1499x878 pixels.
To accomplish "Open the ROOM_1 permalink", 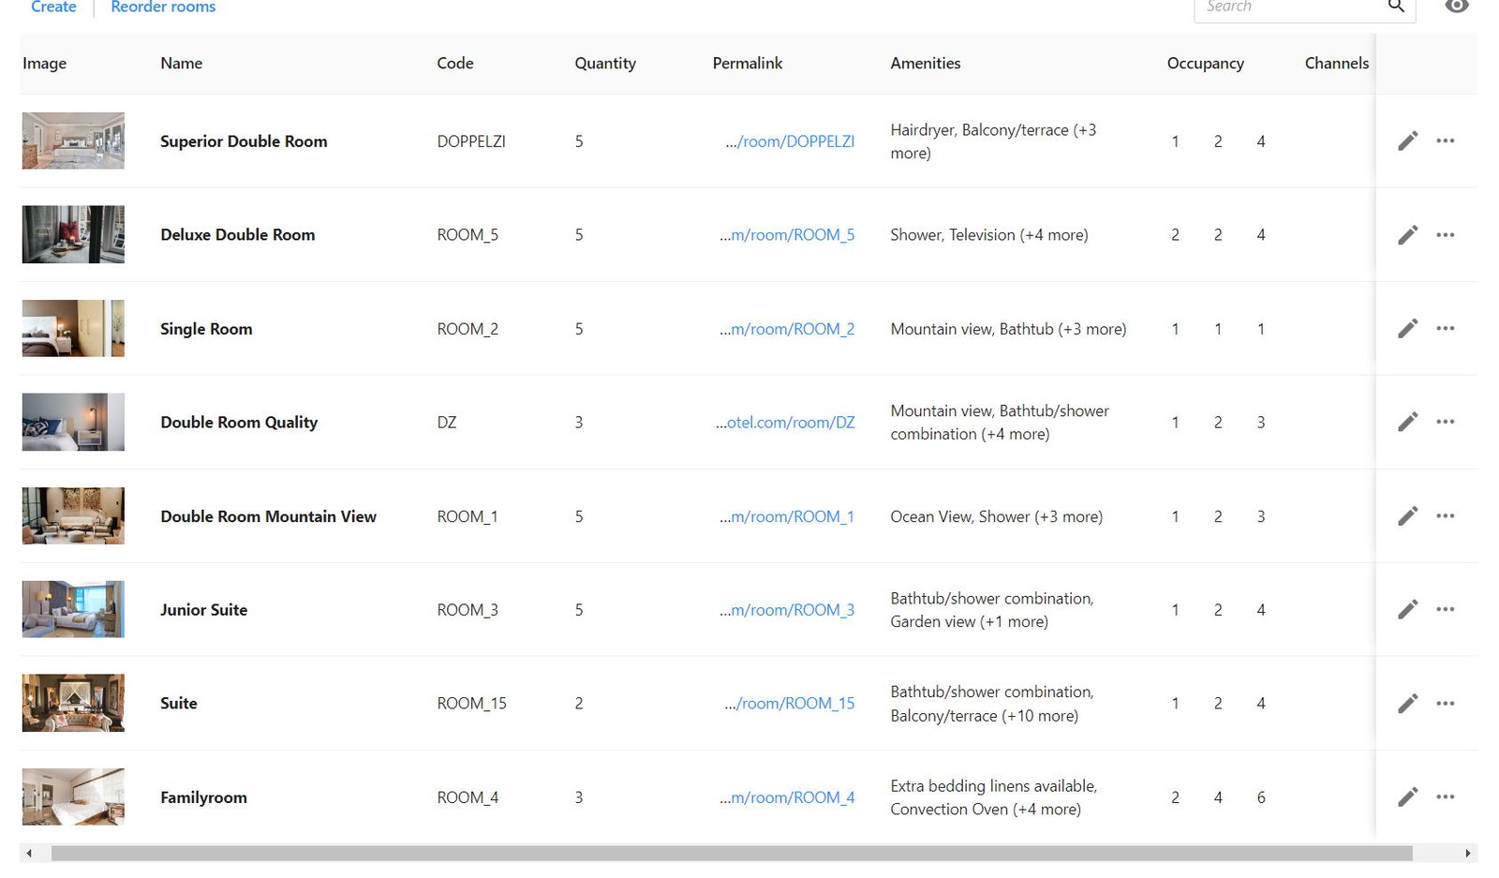I will pos(787,516).
